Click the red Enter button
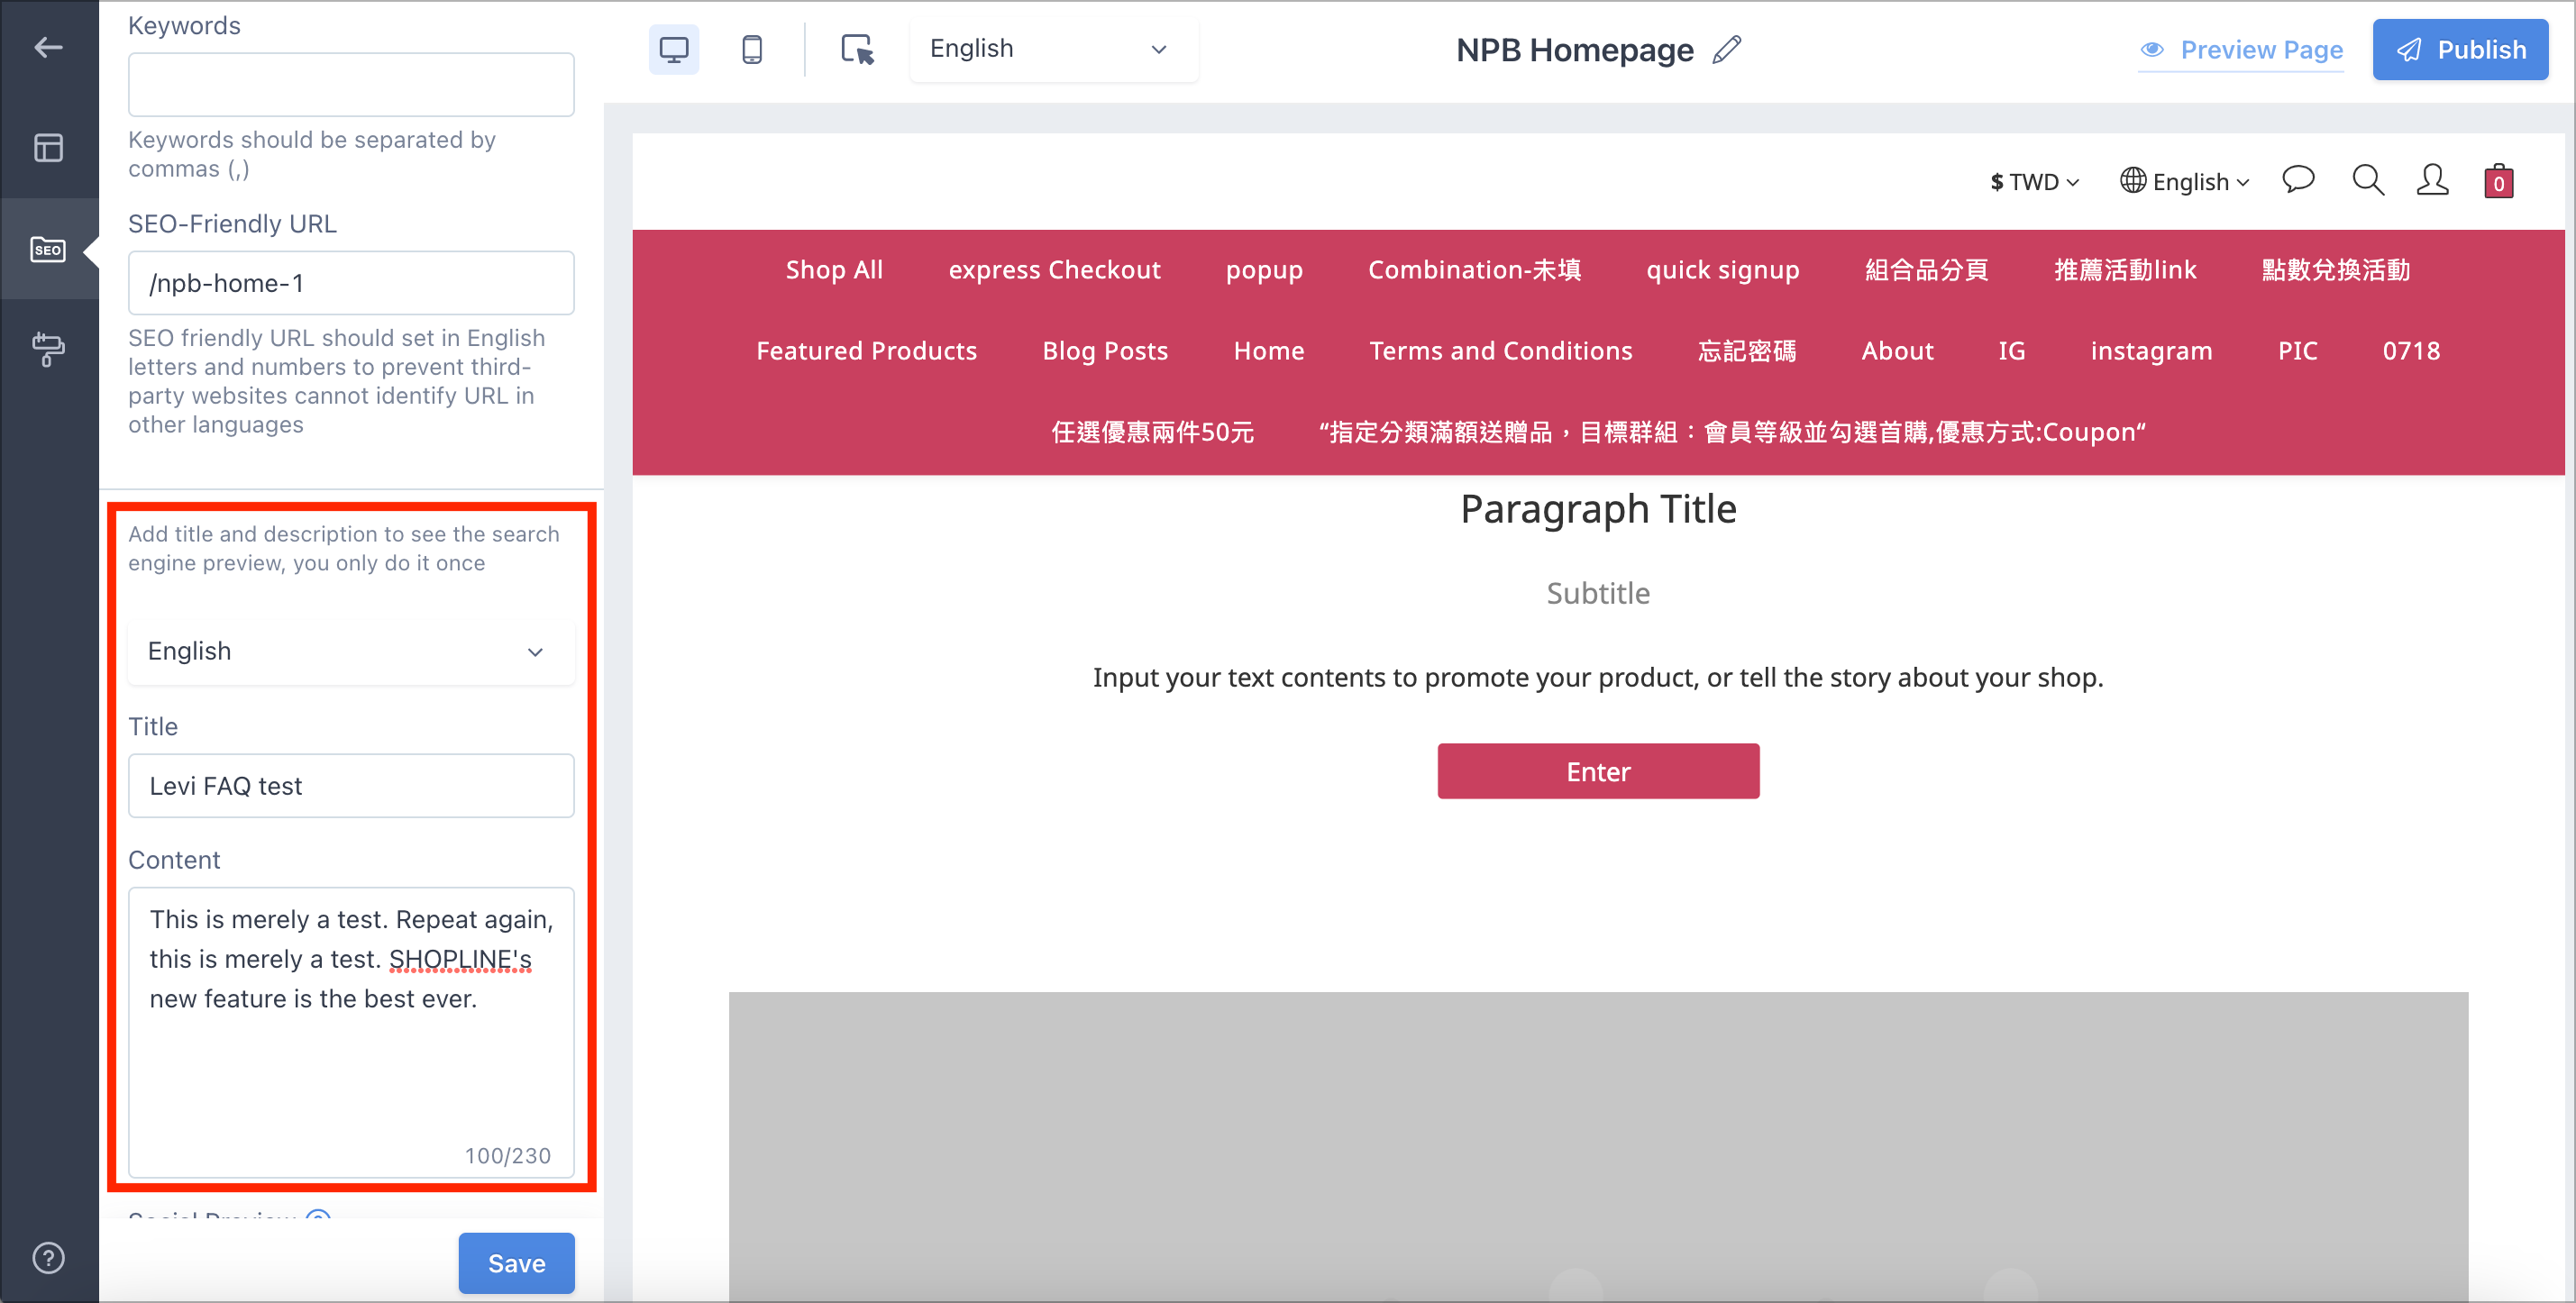Screen dimensions: 2576x1303 [1598, 771]
